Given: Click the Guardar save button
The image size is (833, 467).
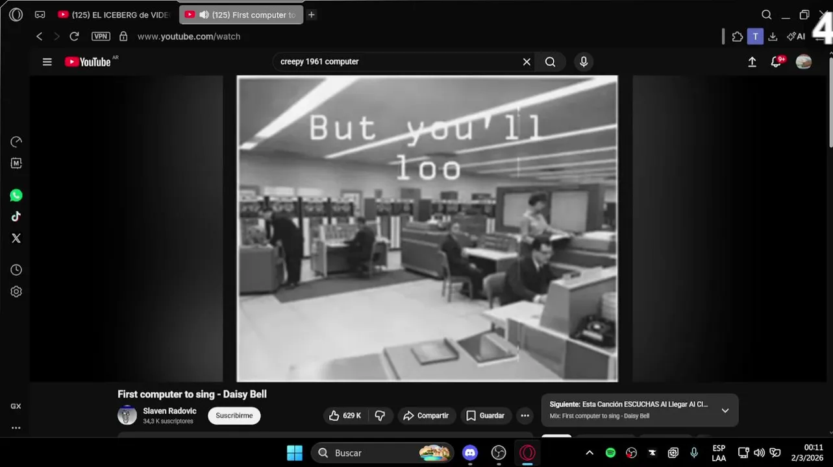Looking at the screenshot, I should 486,416.
